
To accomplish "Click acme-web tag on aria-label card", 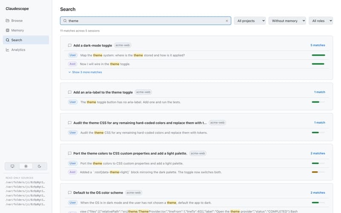I will pyautogui.click(x=143, y=92).
